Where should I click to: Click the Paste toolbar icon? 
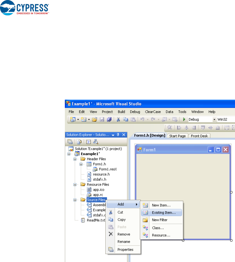pyautogui.click(x=133, y=119)
